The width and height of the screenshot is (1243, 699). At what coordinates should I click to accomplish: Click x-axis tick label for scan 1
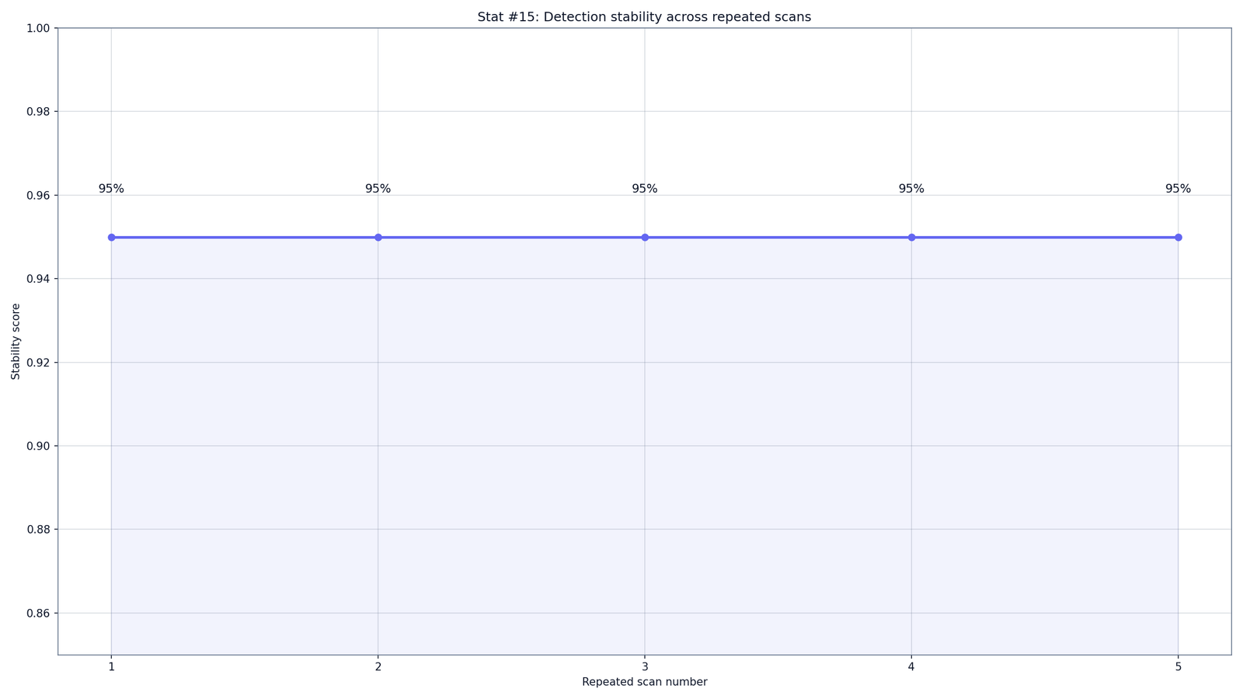pyautogui.click(x=111, y=666)
